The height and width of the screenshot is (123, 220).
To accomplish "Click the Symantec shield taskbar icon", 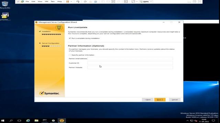I will tap(62, 121).
